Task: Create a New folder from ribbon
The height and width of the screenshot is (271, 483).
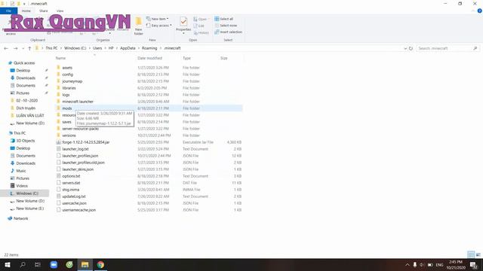Action: [138, 26]
